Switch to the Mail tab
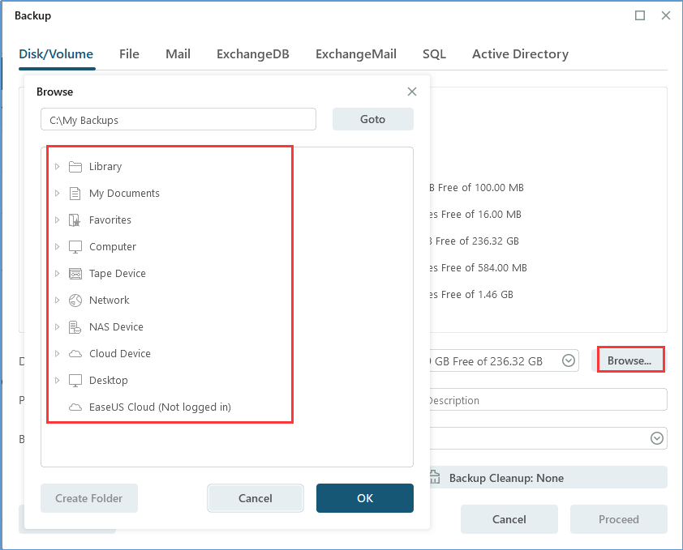Image resolution: width=683 pixels, height=550 pixels. [x=178, y=53]
